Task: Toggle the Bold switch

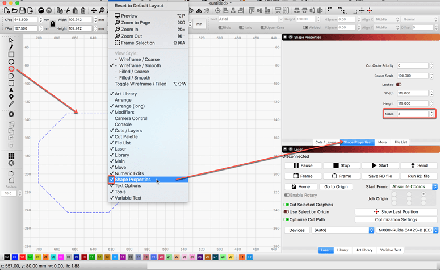Action: click(x=221, y=27)
